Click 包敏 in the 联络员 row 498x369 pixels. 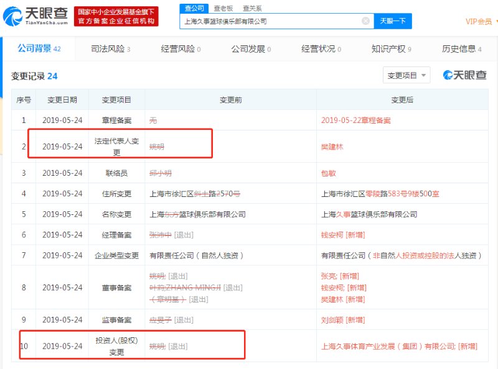tap(329, 173)
